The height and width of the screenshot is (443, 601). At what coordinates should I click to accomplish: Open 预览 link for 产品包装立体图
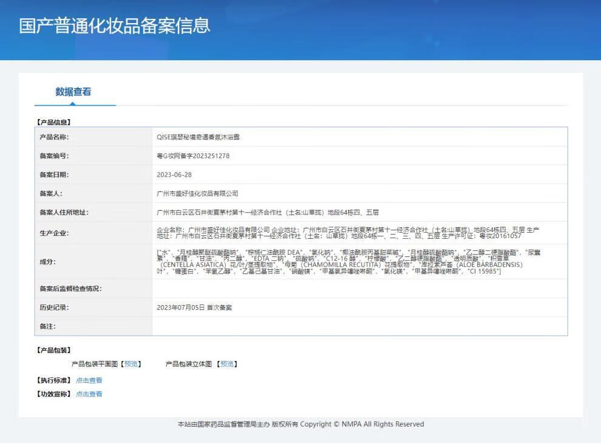[227, 364]
